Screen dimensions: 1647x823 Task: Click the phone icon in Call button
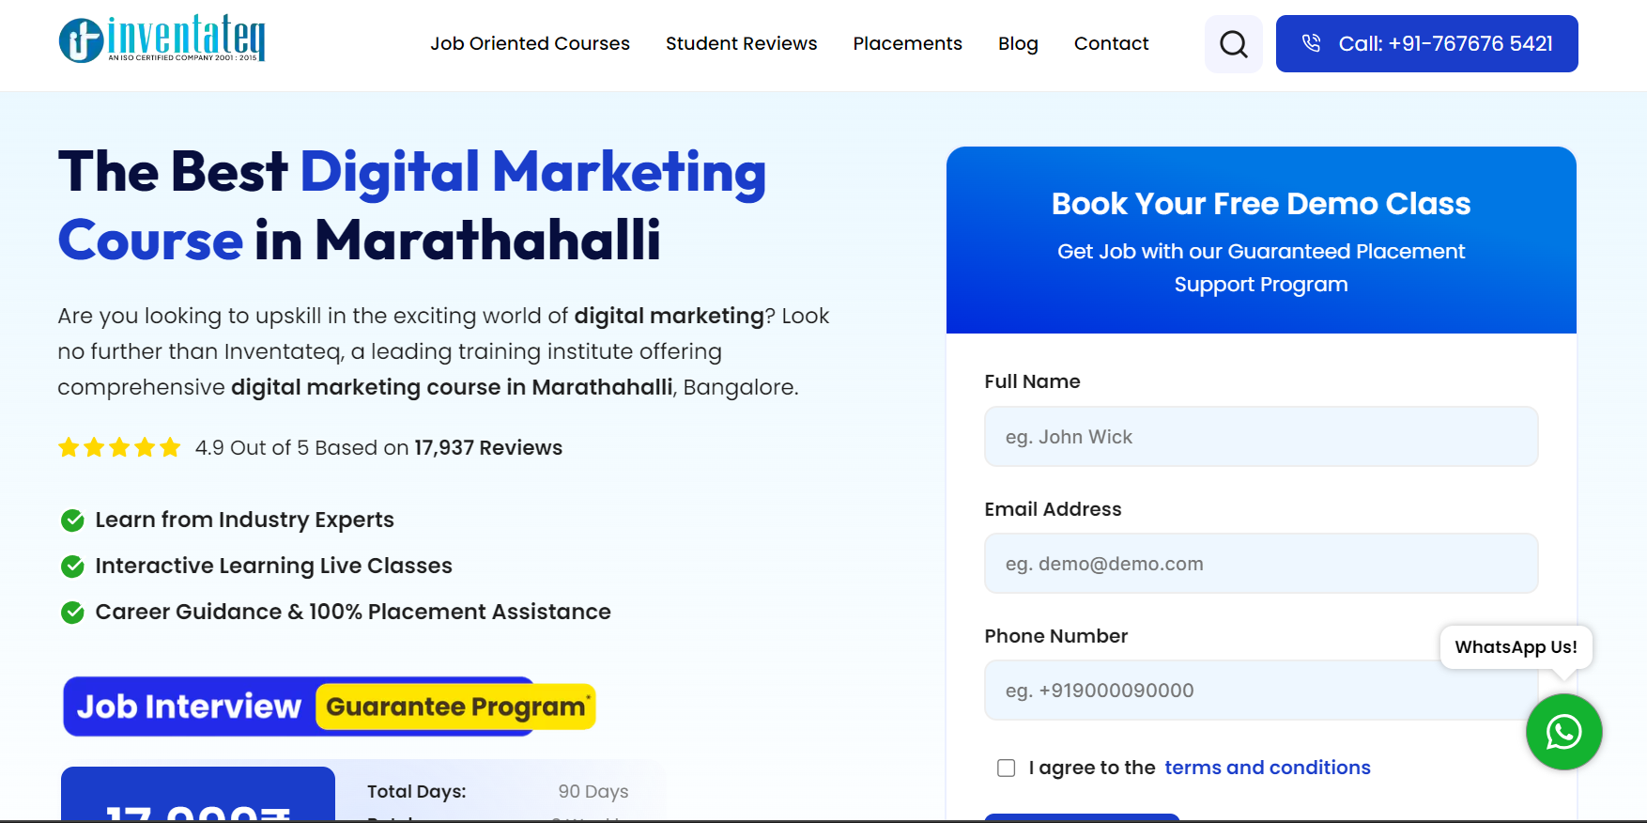[x=1312, y=43]
